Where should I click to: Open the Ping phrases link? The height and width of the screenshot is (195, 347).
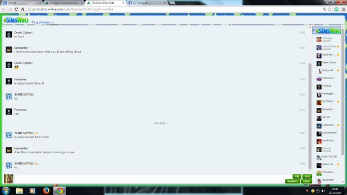pos(41,22)
